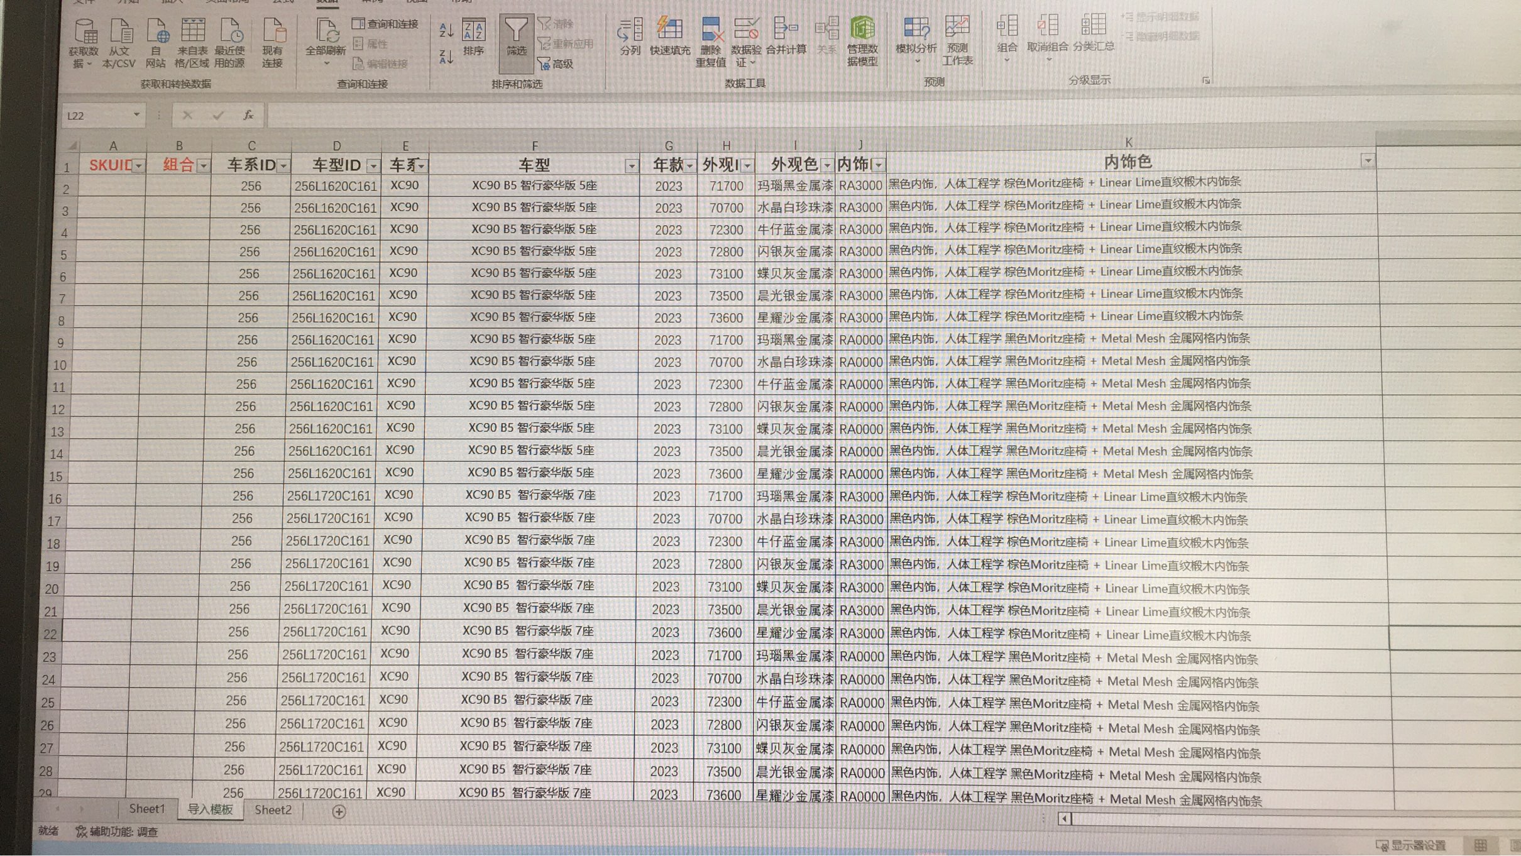The height and width of the screenshot is (856, 1521).
Task: Add a new sheet with plus button
Action: 339,811
